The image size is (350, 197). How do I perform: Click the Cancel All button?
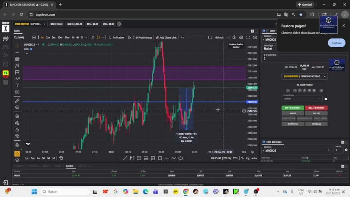[x=316, y=124]
